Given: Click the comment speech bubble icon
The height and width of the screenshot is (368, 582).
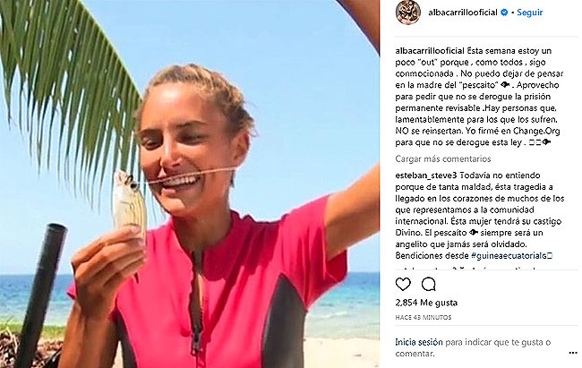Looking at the screenshot, I should coord(428,285).
